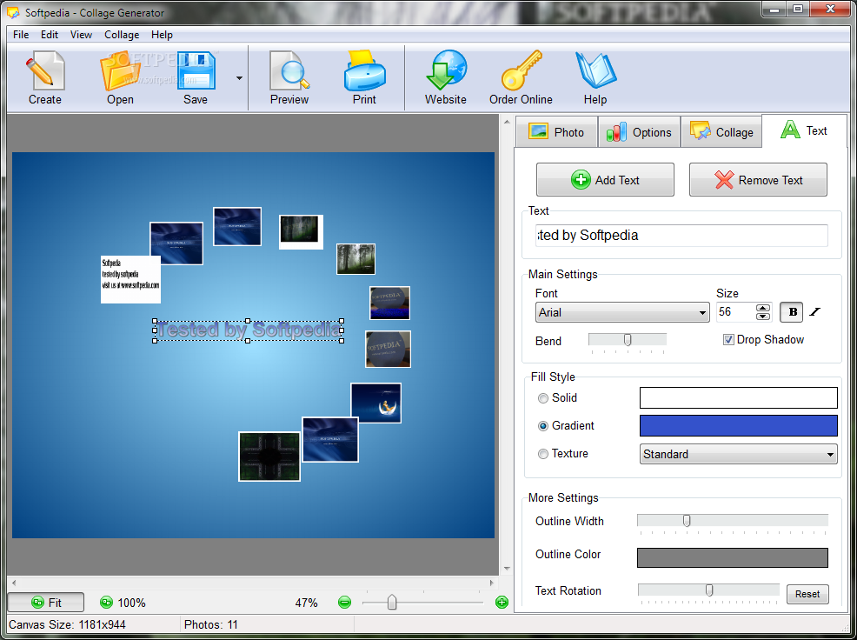
Task: Click the 'Canvas Size: 1181x944' status text
Action: tap(67, 624)
